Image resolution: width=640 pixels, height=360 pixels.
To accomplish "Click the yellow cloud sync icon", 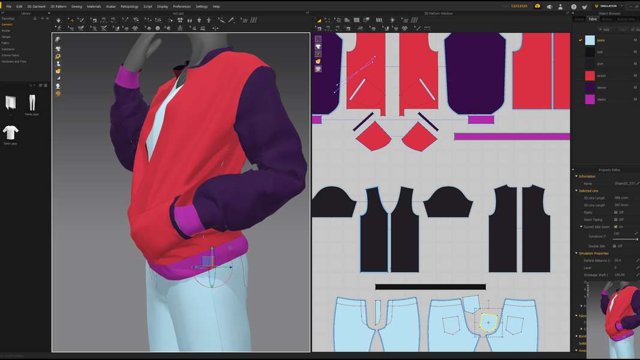I will (x=537, y=6).
